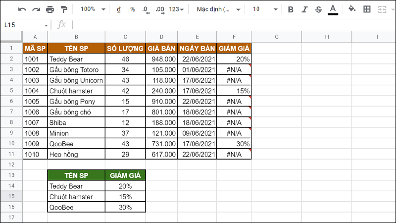
Task: Click the Undo arrow icon
Action: pyautogui.click(x=22, y=9)
